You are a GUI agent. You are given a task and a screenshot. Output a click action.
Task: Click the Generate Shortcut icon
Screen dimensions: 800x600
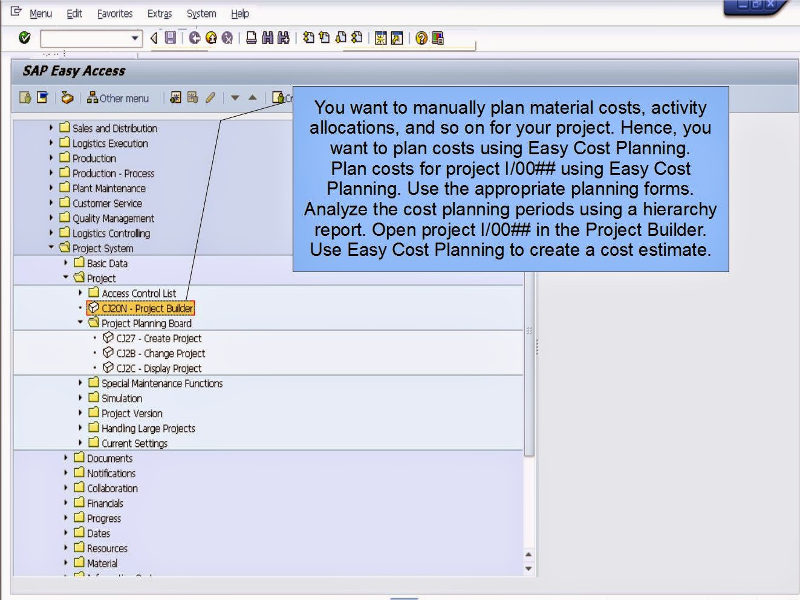click(x=397, y=38)
